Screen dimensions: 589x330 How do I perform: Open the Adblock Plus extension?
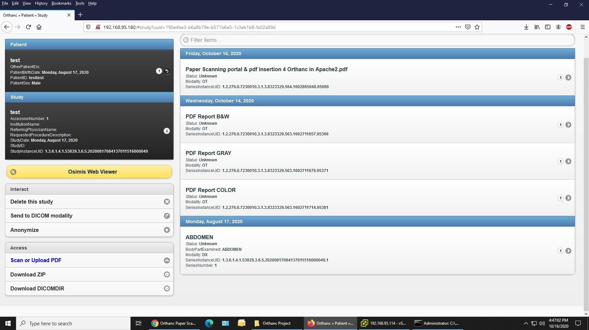click(x=569, y=27)
